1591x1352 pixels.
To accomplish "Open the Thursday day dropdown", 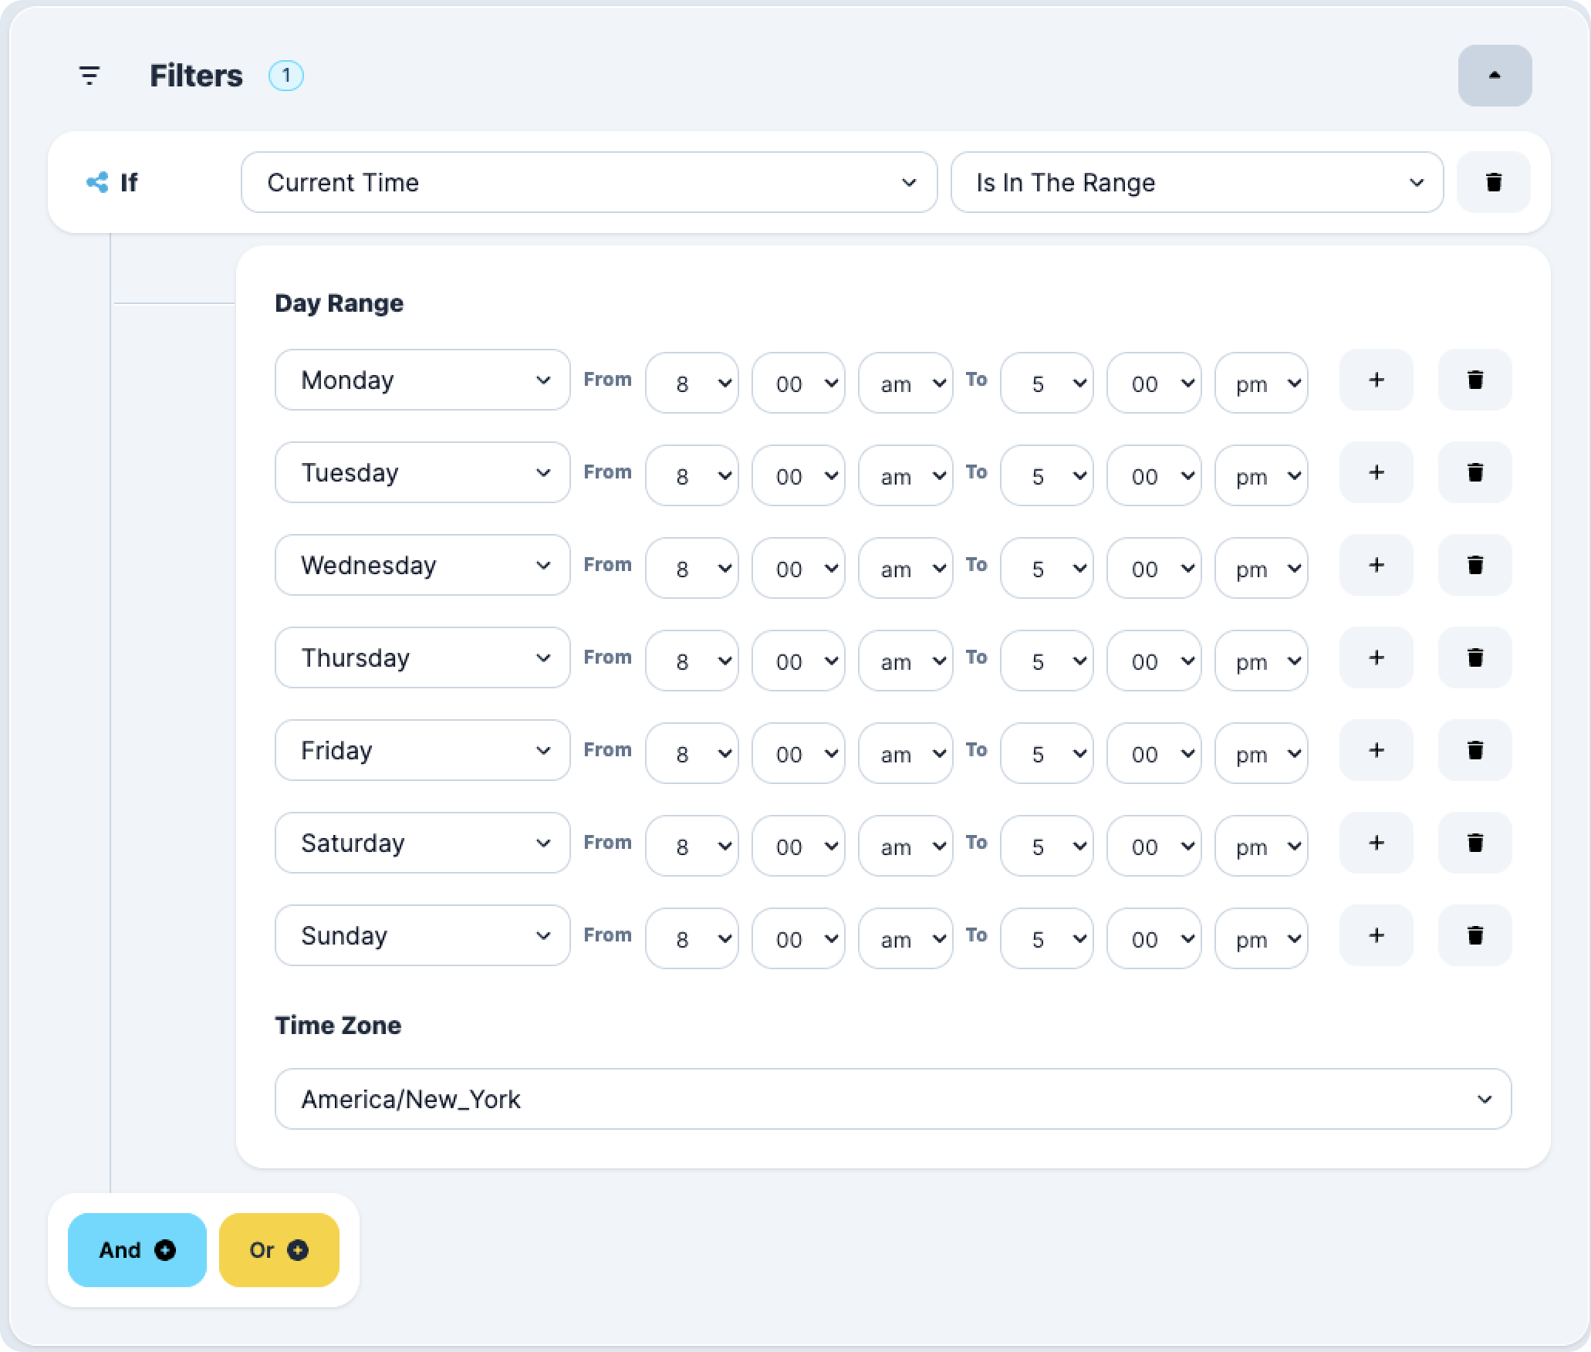I will [423, 657].
